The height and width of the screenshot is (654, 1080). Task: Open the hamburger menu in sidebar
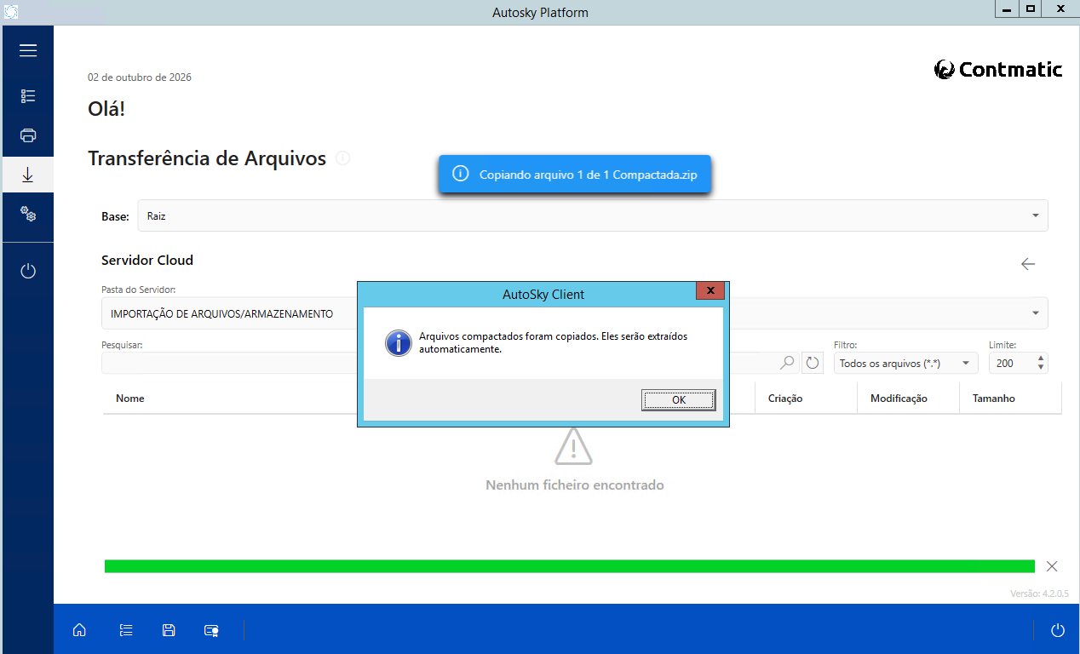point(28,50)
